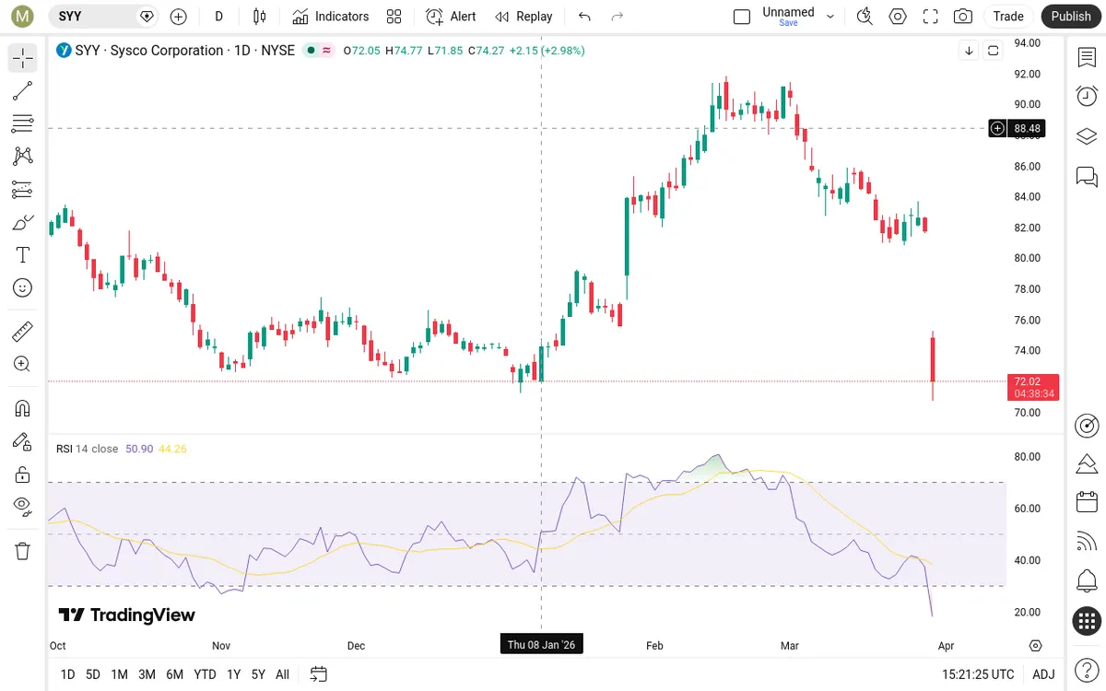This screenshot has width=1106, height=691.
Task: Open the notifications bell
Action: [1087, 581]
